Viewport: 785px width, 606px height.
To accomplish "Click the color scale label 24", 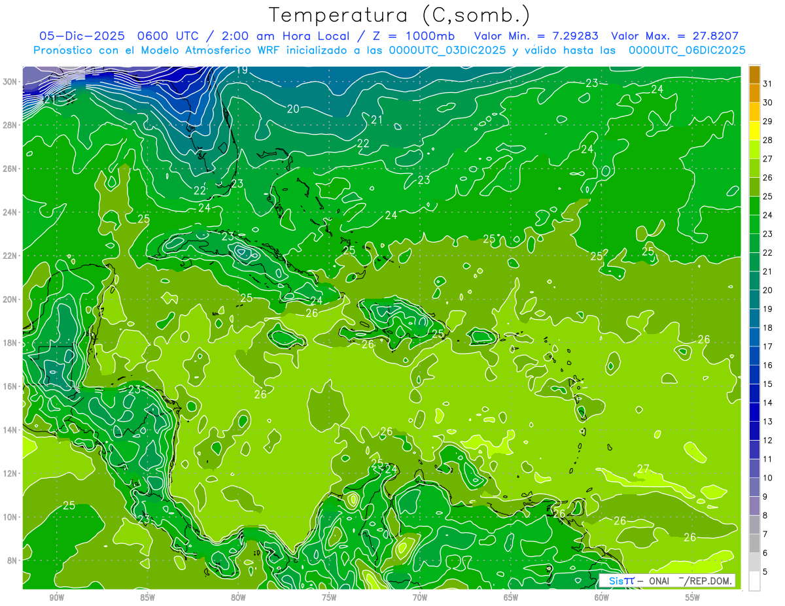I will [x=767, y=214].
